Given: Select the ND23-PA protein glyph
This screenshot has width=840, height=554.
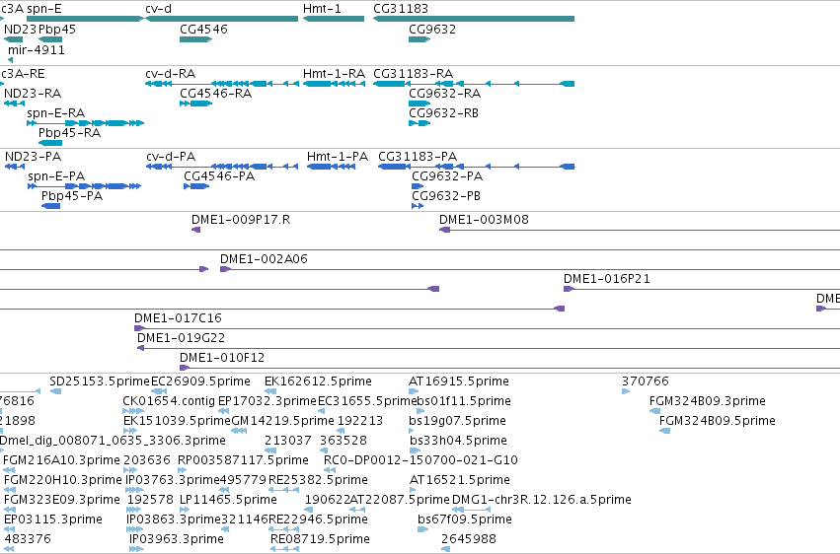Looking at the screenshot, I should [x=15, y=167].
